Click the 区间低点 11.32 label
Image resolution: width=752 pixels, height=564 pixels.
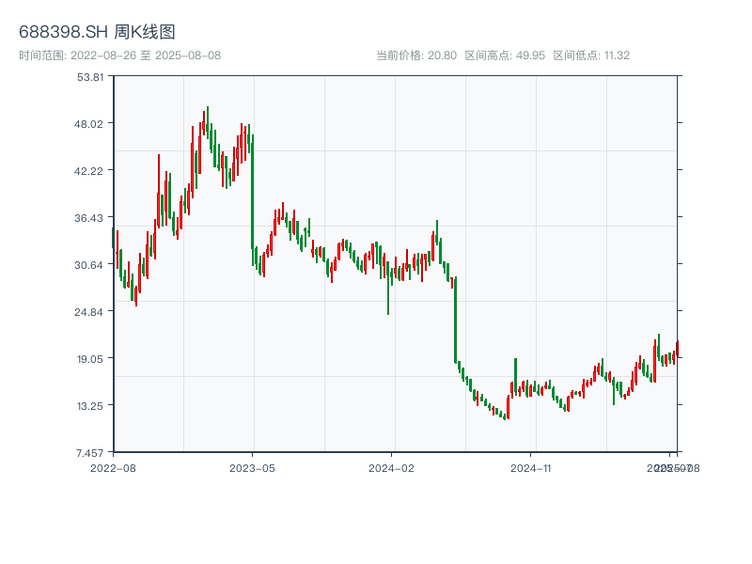(x=591, y=55)
